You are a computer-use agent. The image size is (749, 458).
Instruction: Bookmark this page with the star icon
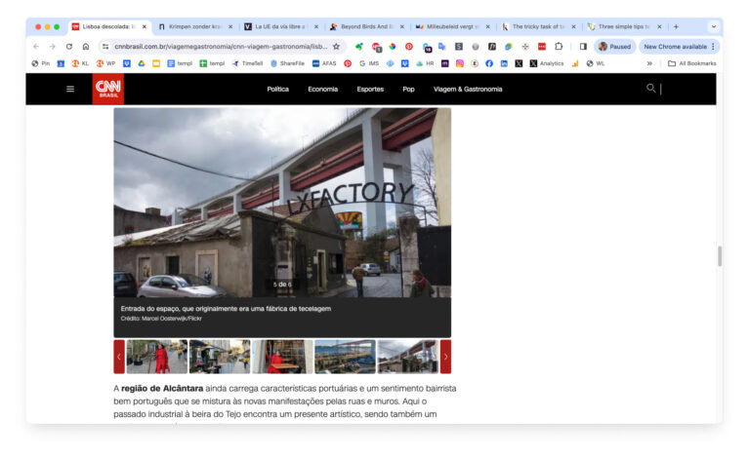click(x=336, y=46)
